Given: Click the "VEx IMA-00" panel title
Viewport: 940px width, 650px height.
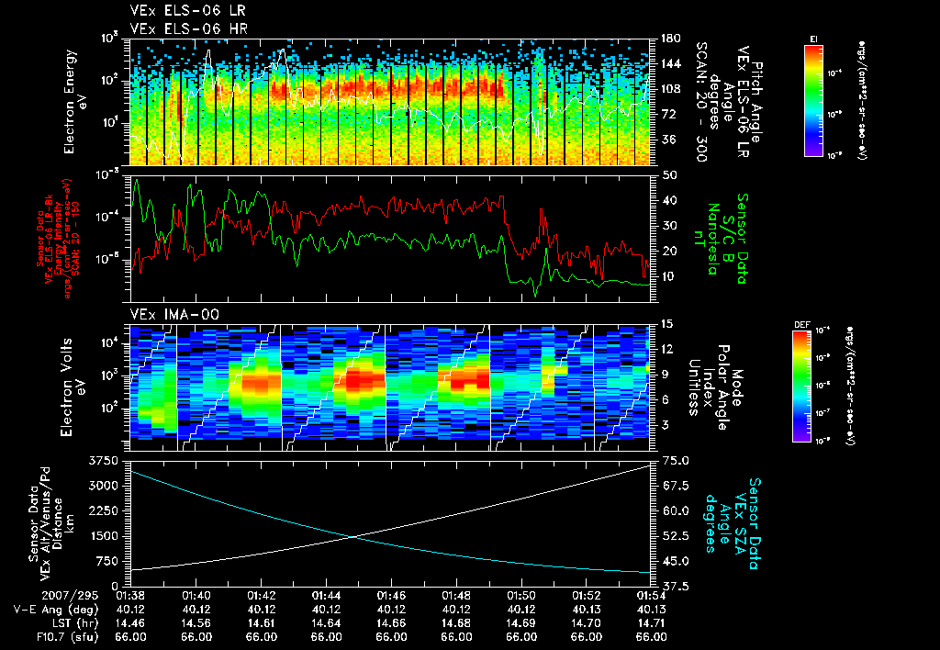Looking at the screenshot, I should pos(174,314).
